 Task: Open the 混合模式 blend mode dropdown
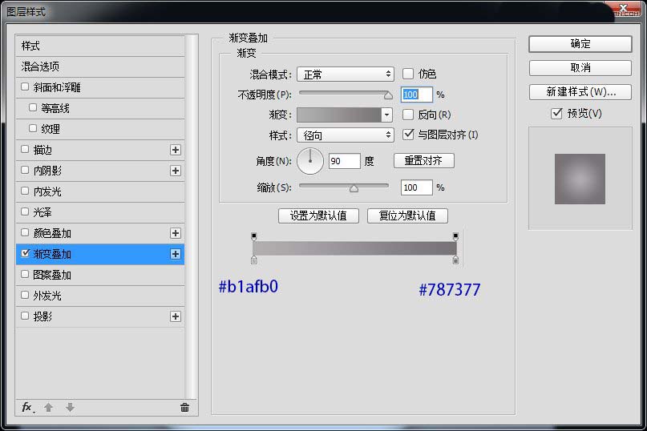click(345, 75)
